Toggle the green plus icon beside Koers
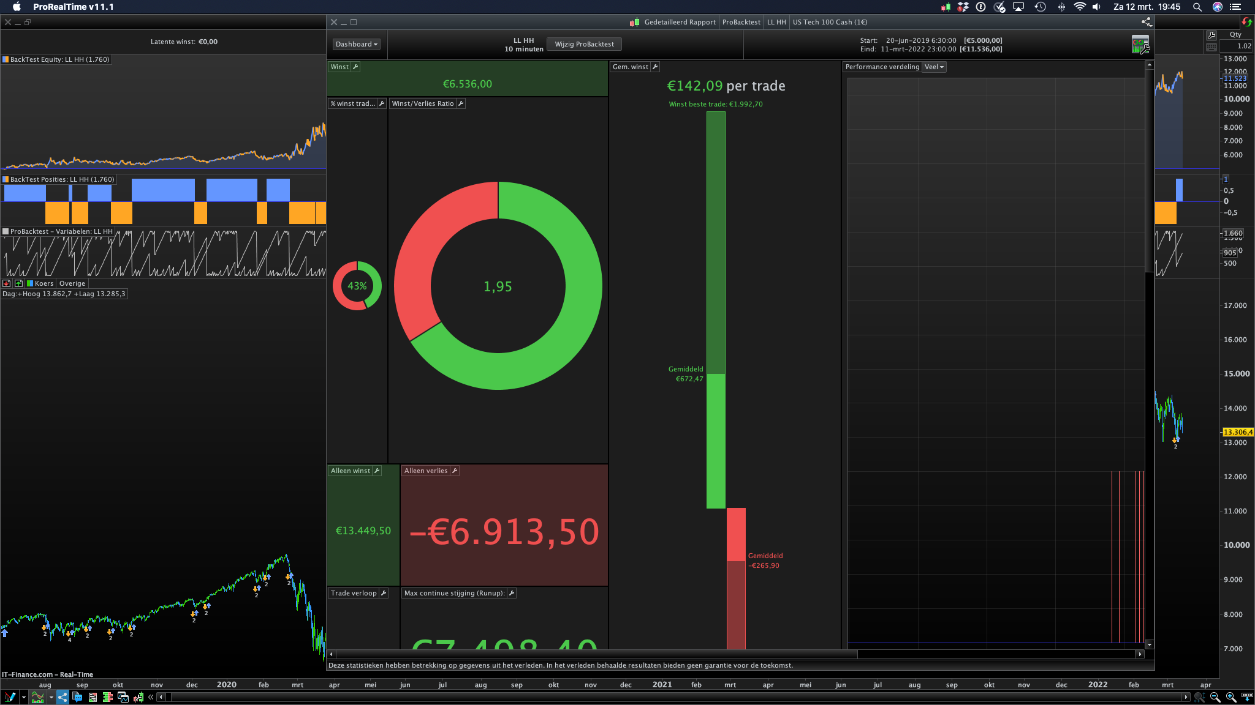The height and width of the screenshot is (705, 1255). [x=18, y=284]
